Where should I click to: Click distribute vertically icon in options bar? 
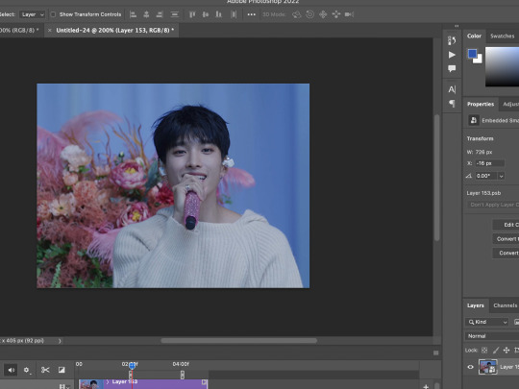coord(174,14)
